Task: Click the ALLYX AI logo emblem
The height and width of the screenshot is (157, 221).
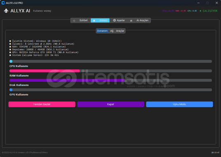Action: (6, 11)
